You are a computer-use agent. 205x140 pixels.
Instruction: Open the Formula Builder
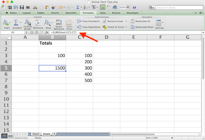tap(28, 23)
